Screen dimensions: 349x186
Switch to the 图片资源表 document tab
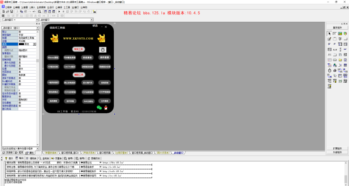(x=163, y=153)
